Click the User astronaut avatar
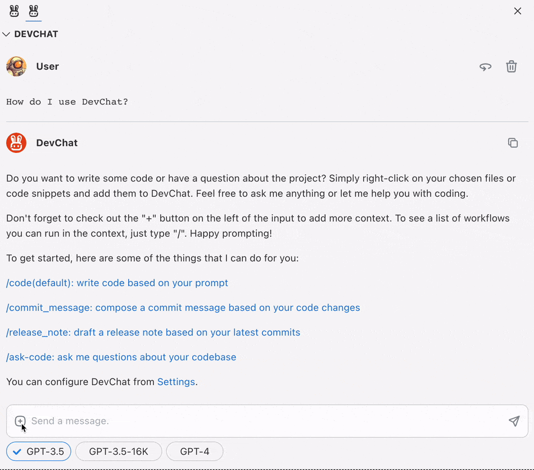Screen dimensions: 534x470 (x=16, y=66)
